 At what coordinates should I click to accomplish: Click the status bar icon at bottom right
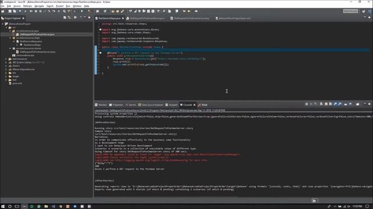click(x=315, y=201)
